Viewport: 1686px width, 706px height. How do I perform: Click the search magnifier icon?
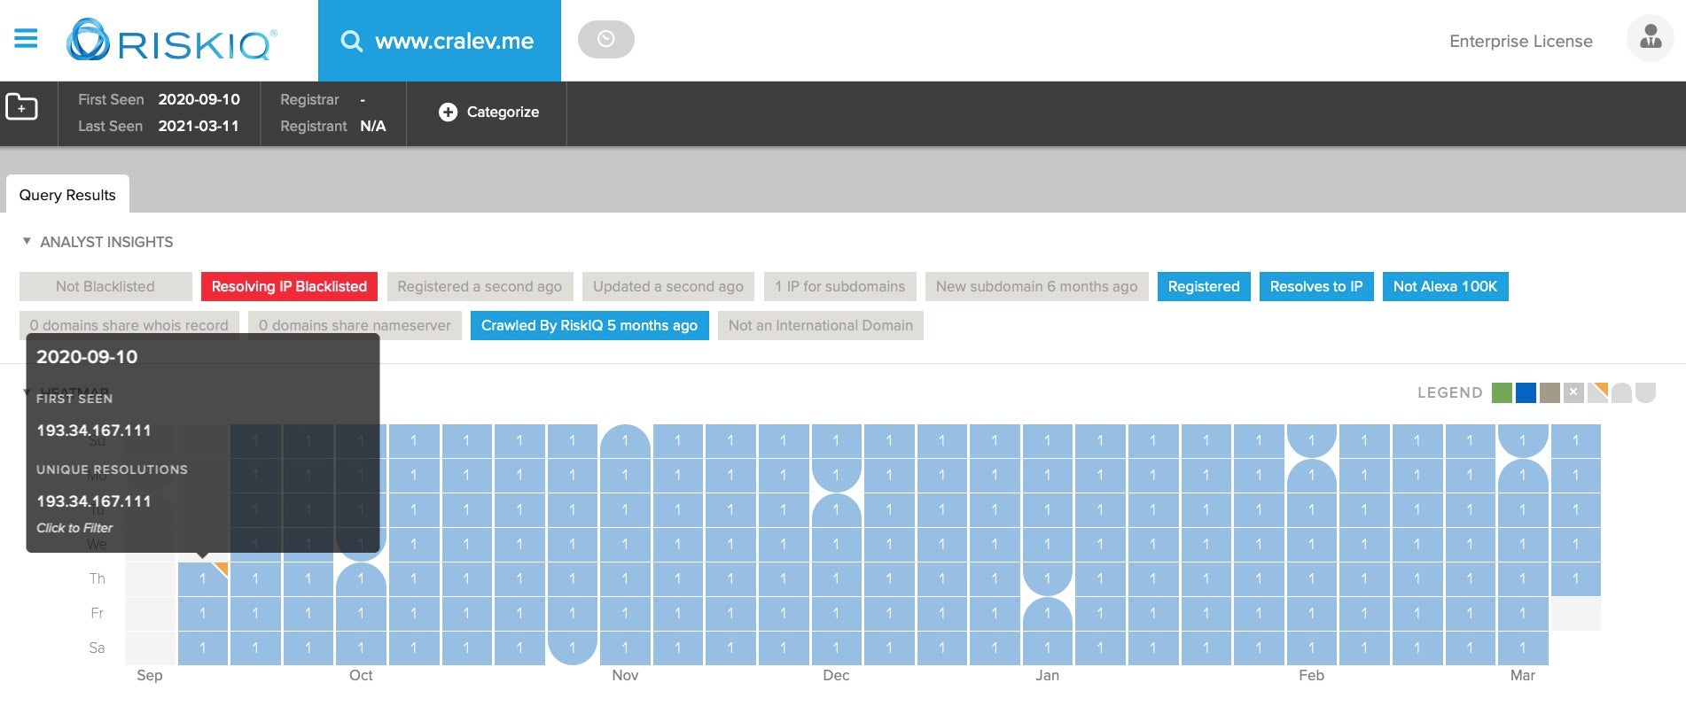352,42
